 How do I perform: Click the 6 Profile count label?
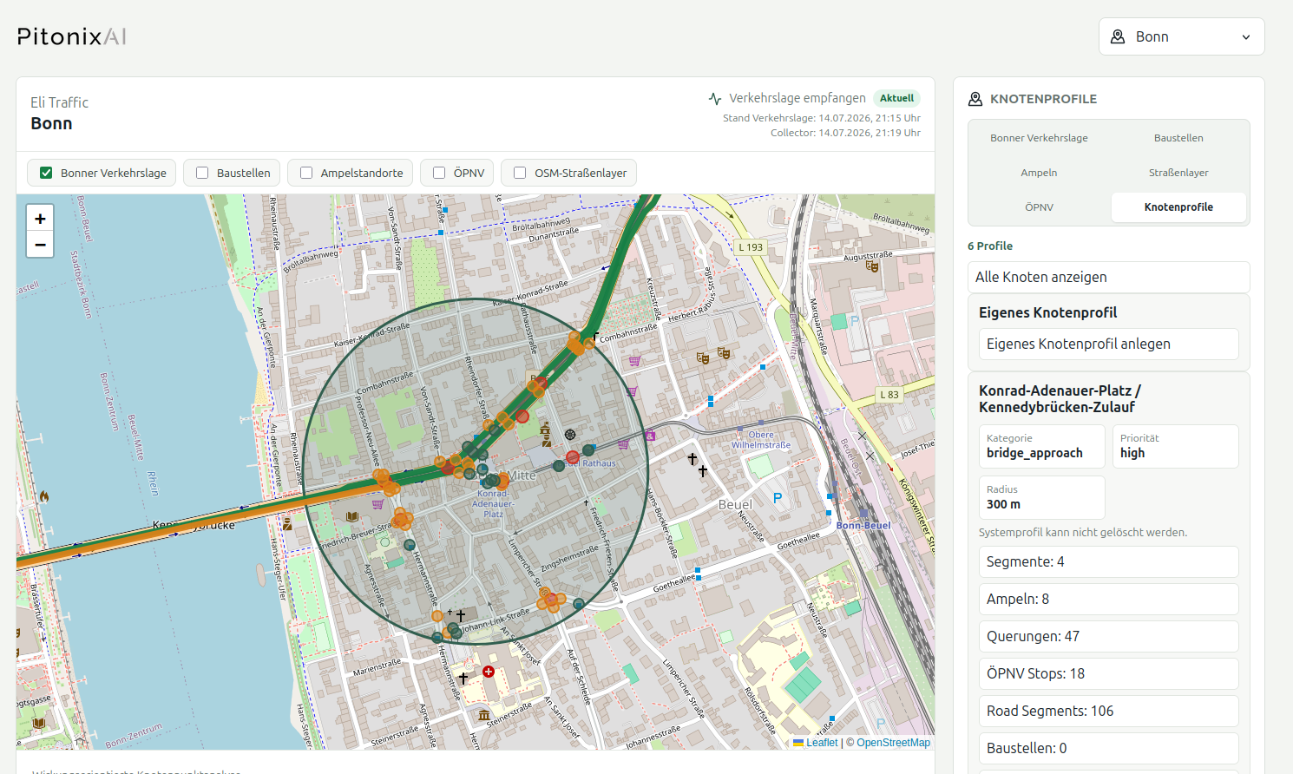[990, 246]
